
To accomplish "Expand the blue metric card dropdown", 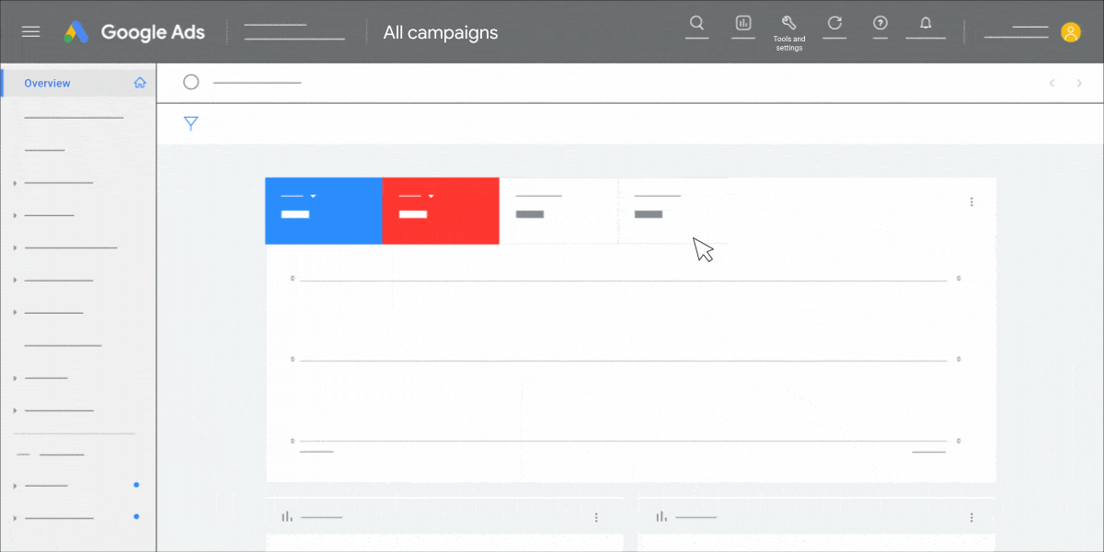I will point(313,195).
